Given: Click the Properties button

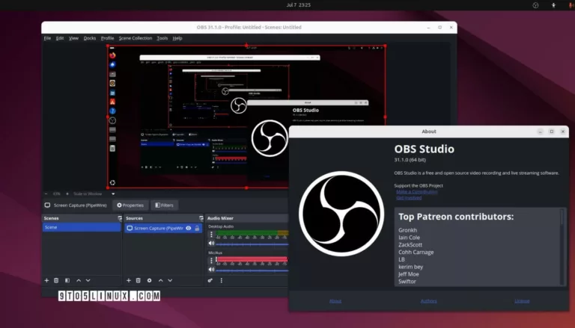Looking at the screenshot, I should point(130,205).
